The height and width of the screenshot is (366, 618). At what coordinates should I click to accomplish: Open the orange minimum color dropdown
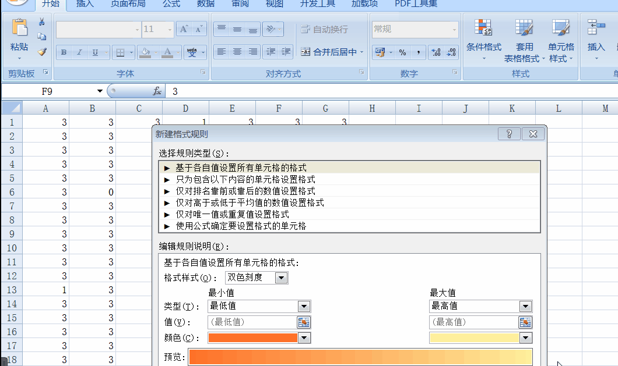coord(304,337)
